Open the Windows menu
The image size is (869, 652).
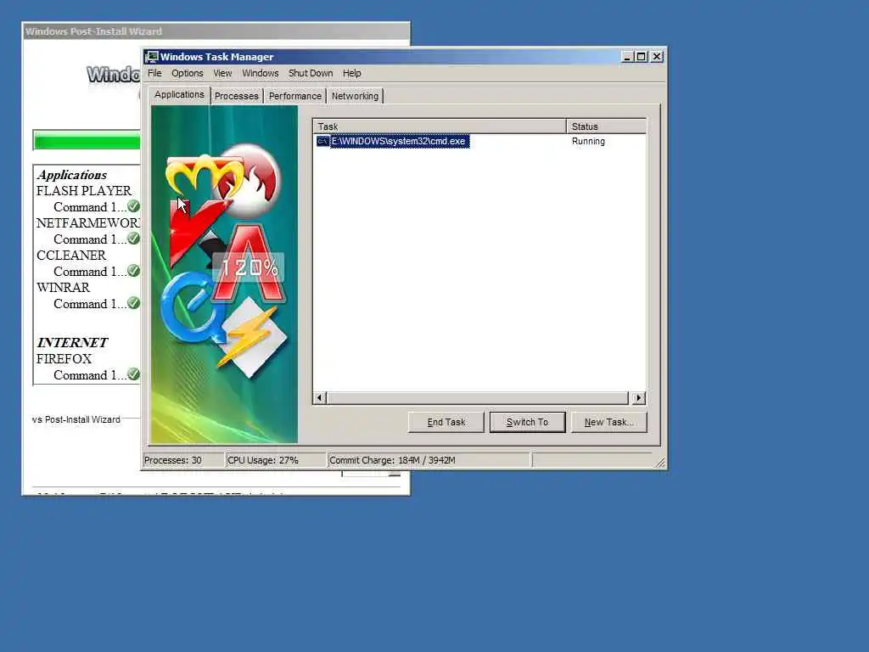click(260, 73)
